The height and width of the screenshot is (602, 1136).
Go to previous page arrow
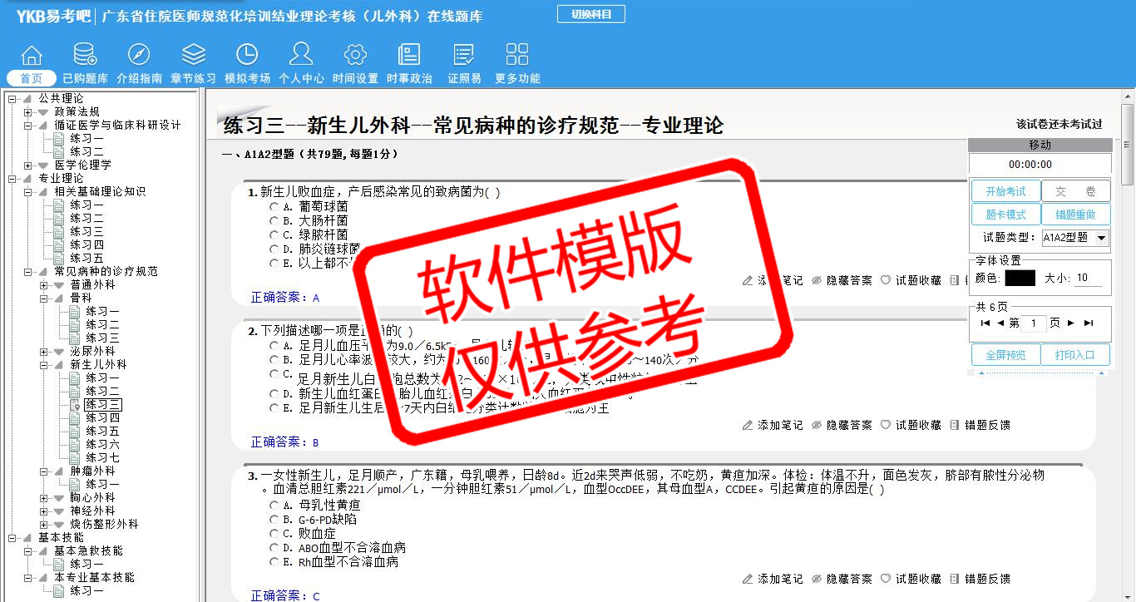point(1000,323)
